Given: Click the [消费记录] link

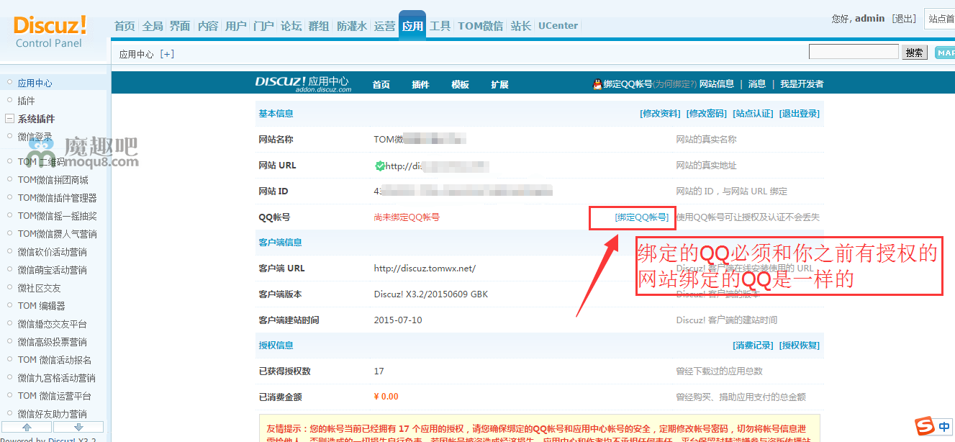Looking at the screenshot, I should 753,346.
